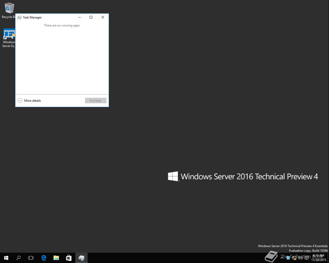Expand Task Manager with More details

tap(29, 101)
